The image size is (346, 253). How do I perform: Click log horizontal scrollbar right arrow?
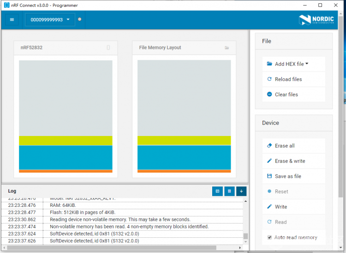240,248
